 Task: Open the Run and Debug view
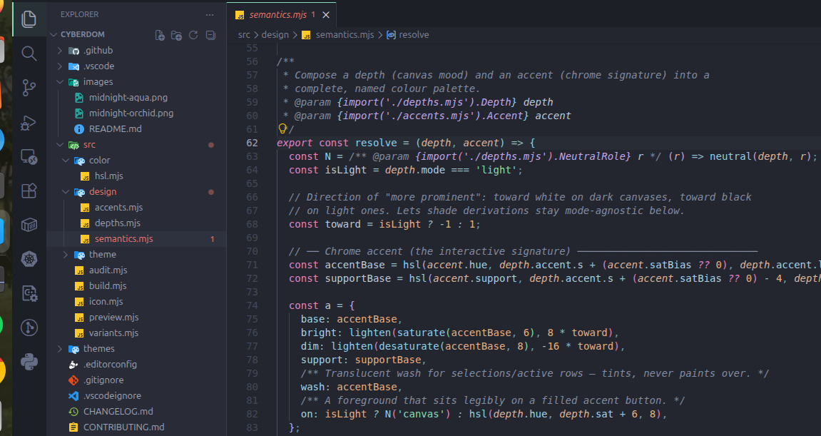point(29,123)
